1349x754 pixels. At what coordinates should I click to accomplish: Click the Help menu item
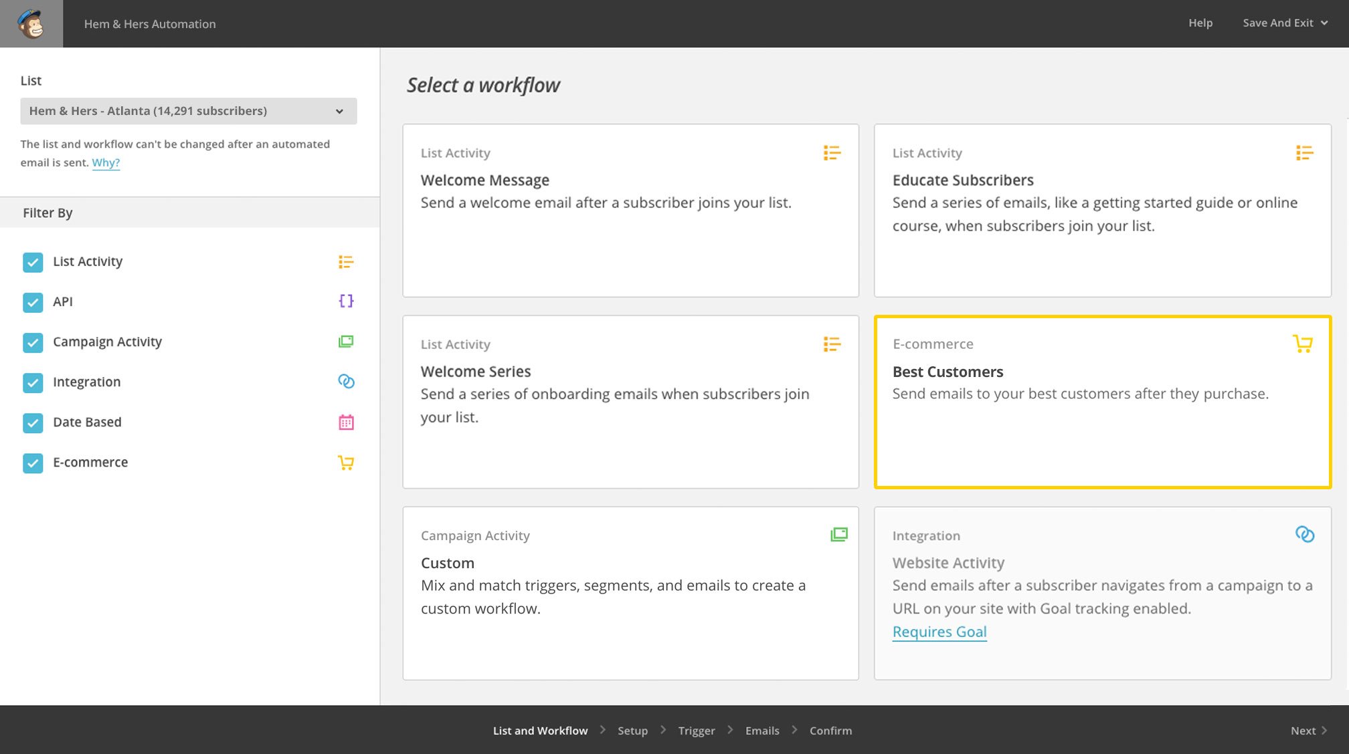[1200, 22]
